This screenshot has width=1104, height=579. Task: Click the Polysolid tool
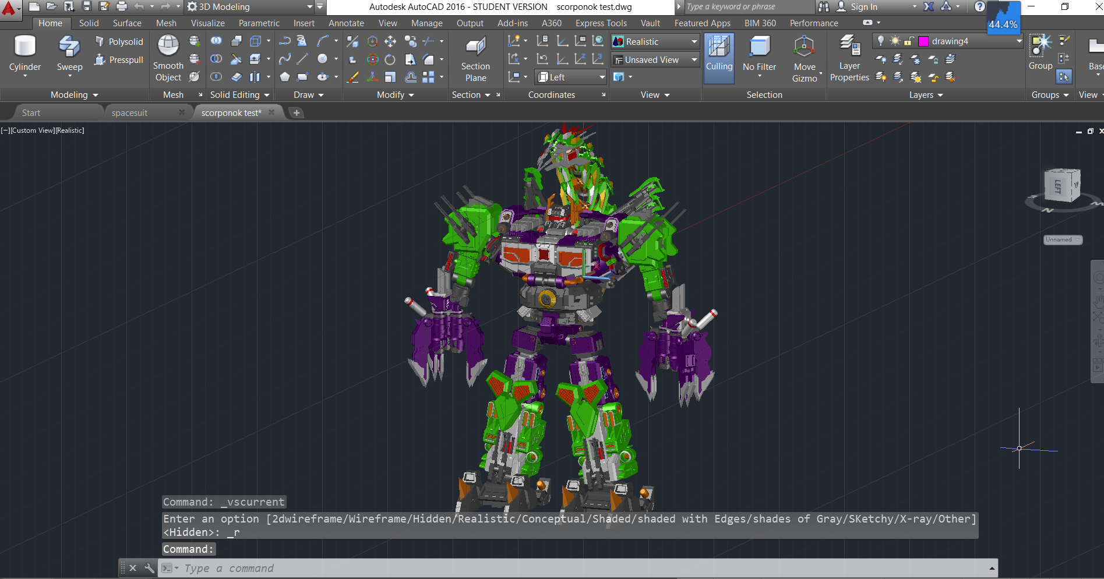click(x=119, y=42)
